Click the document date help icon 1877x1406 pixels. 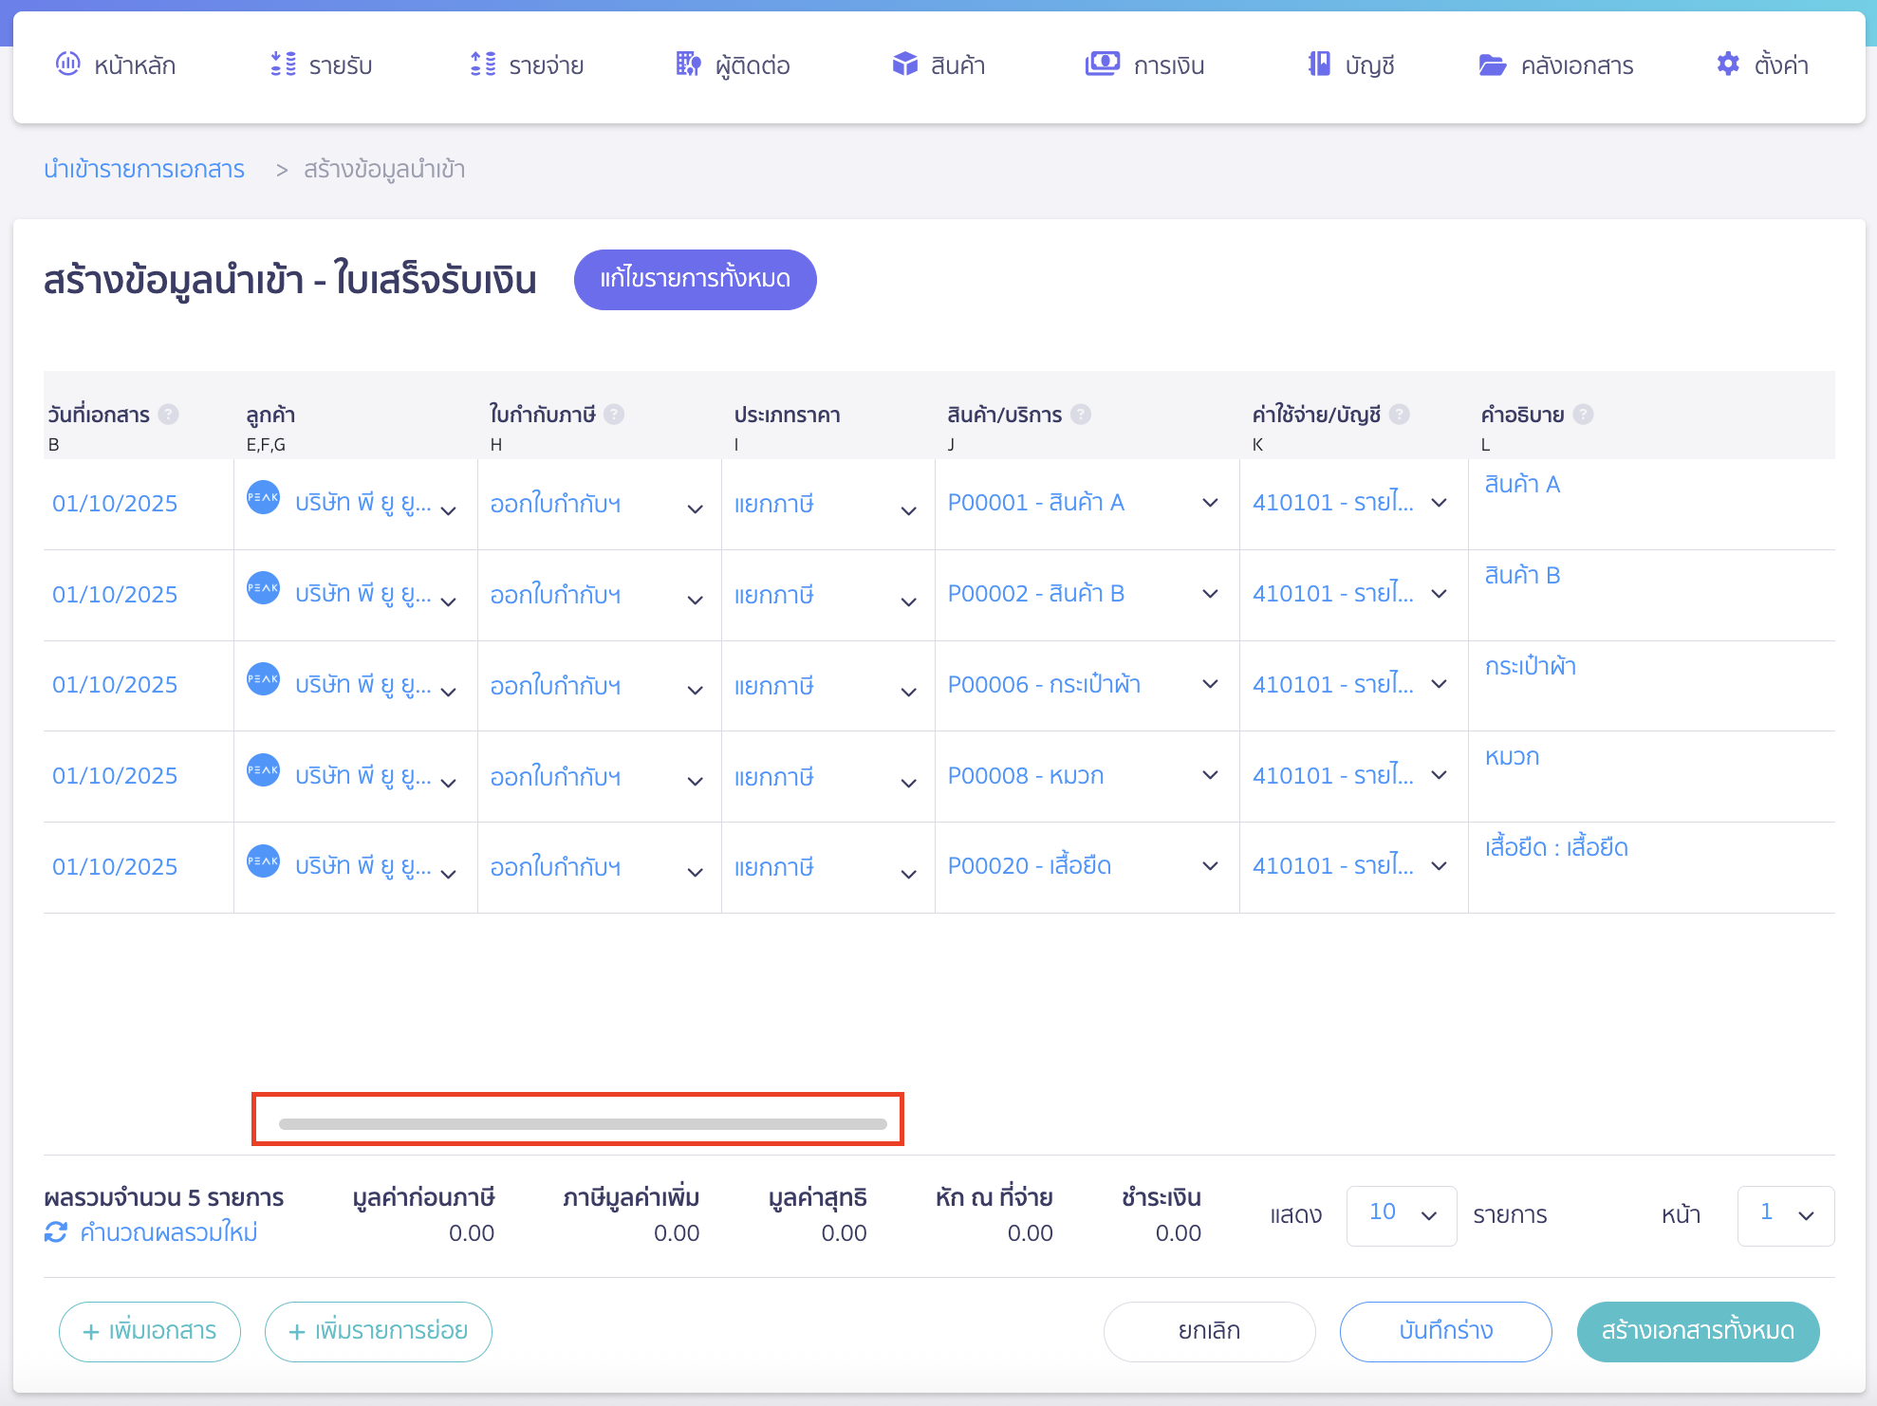[x=169, y=415]
